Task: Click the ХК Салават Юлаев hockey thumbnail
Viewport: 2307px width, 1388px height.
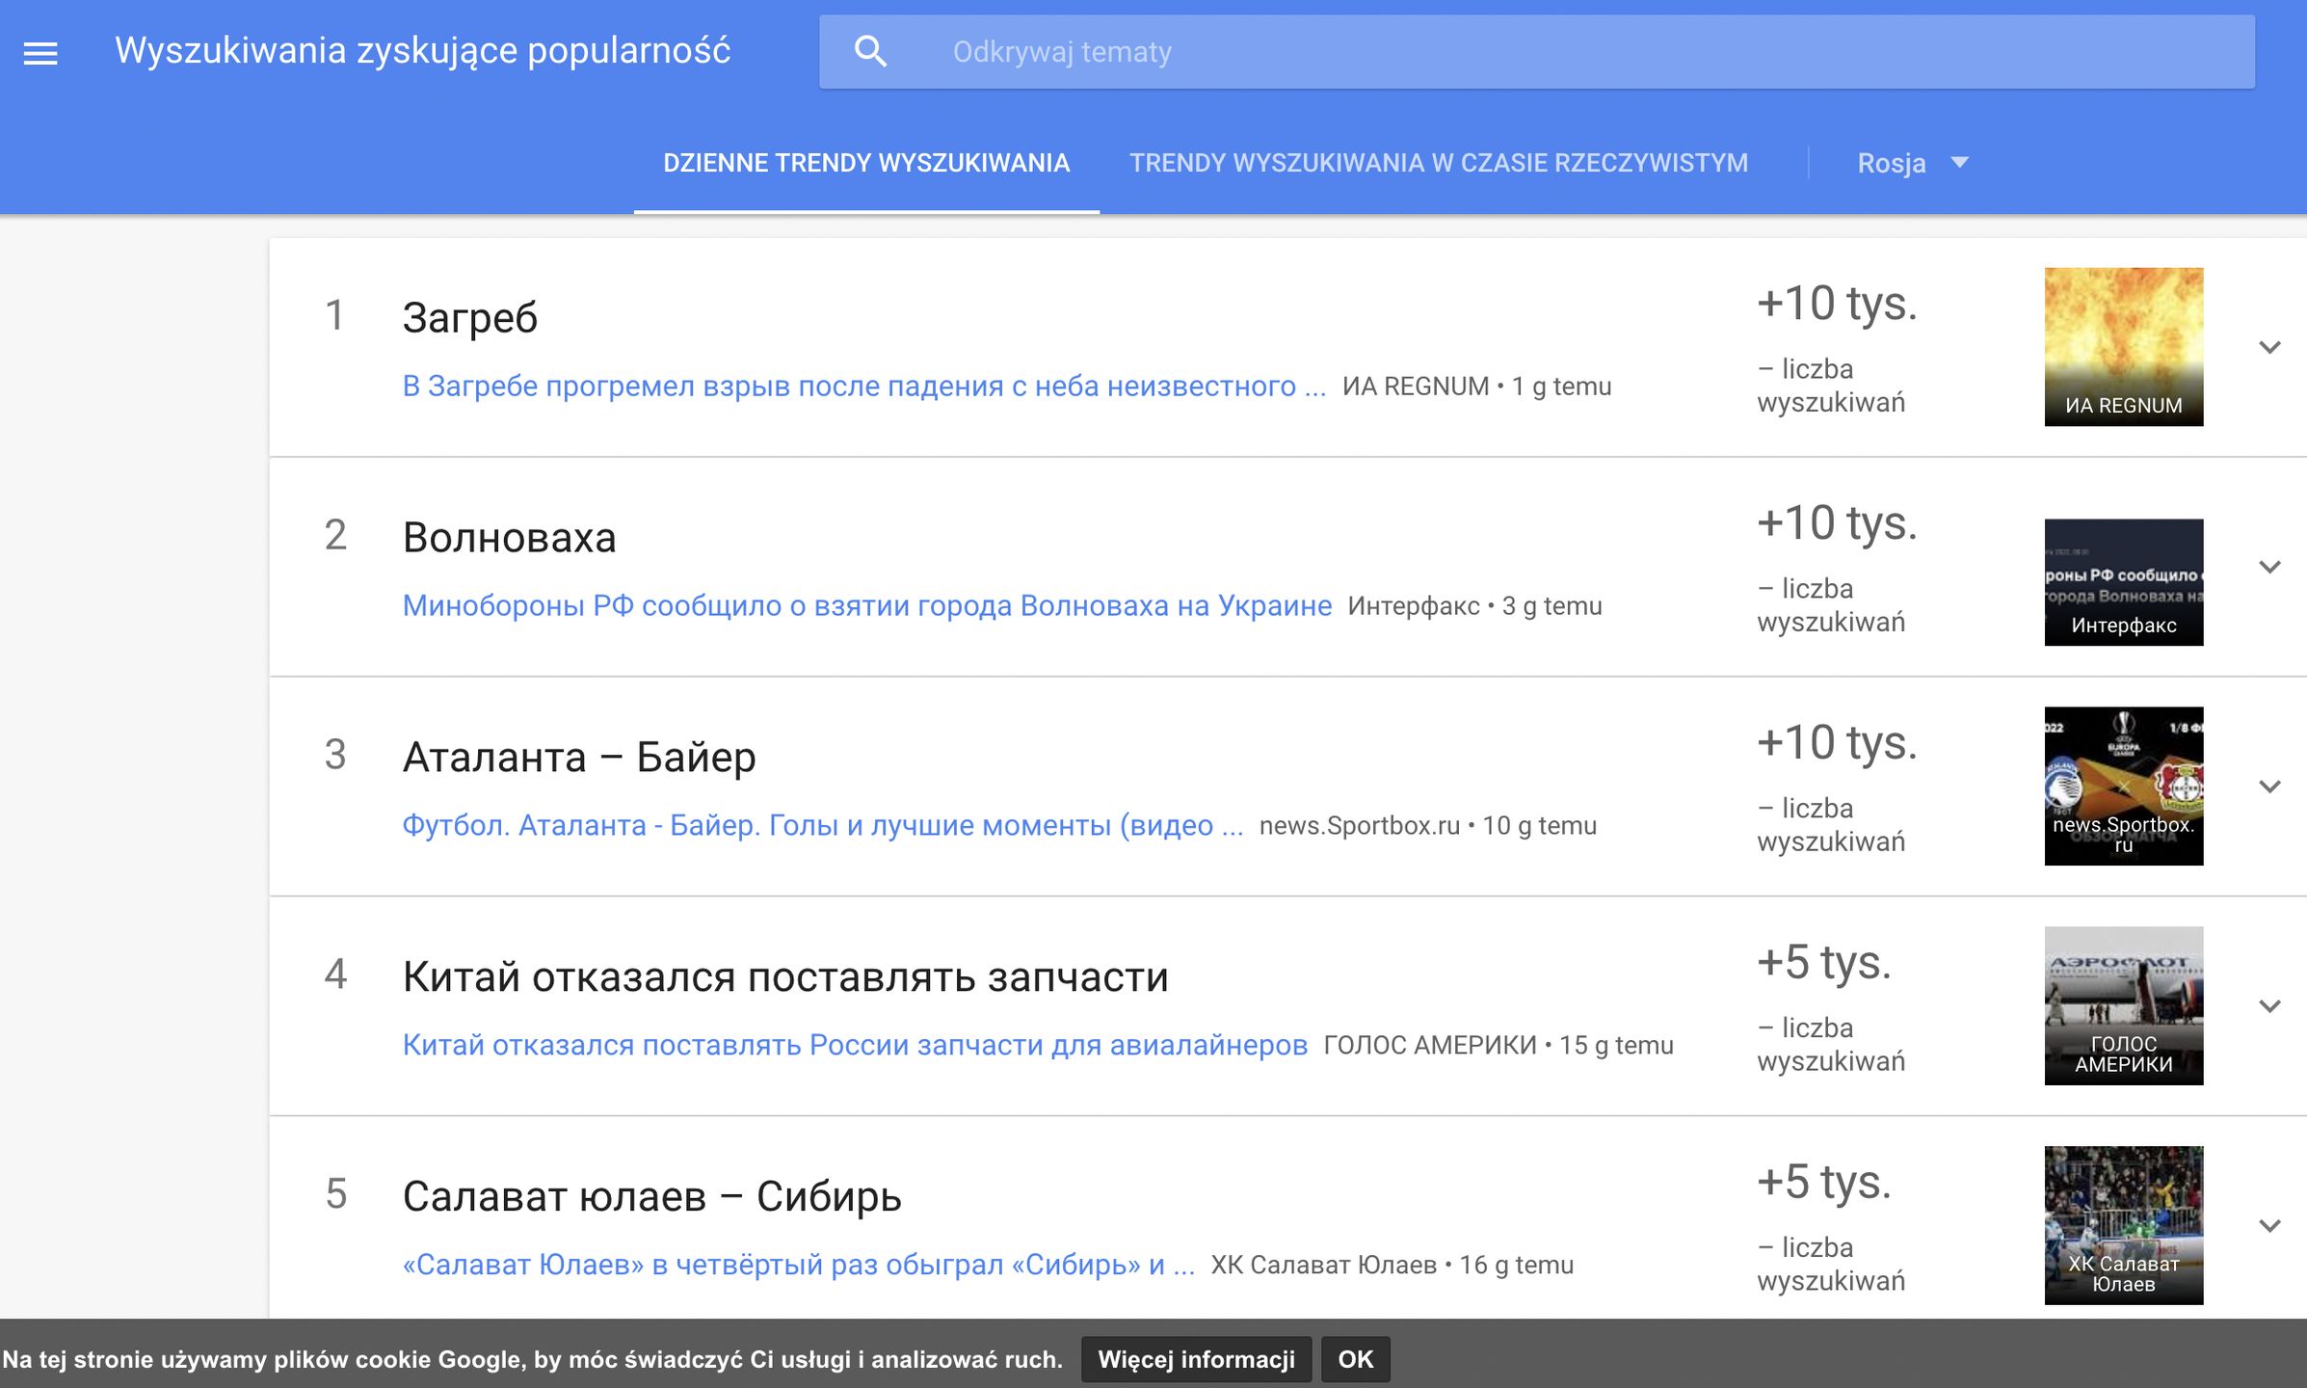Action: [2123, 1226]
